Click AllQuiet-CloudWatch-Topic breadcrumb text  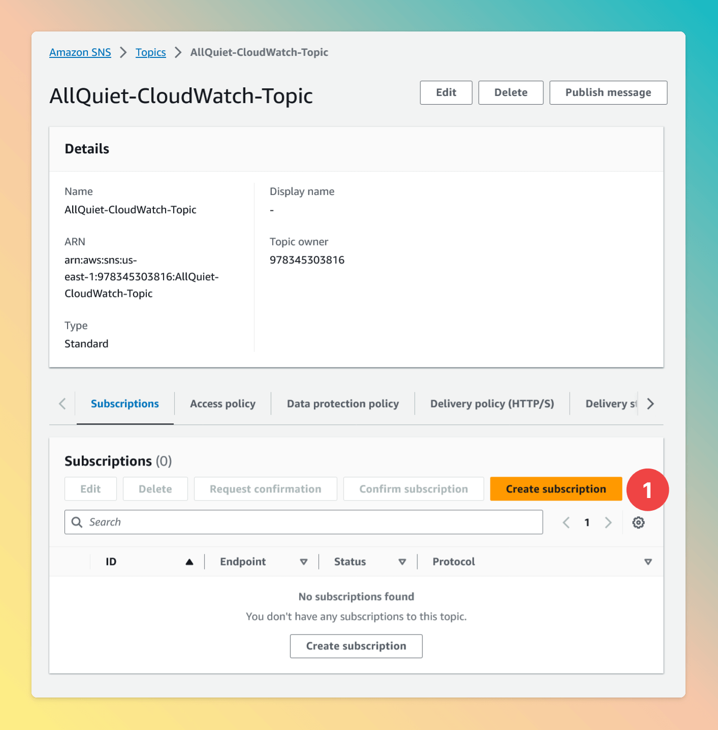[x=259, y=52]
